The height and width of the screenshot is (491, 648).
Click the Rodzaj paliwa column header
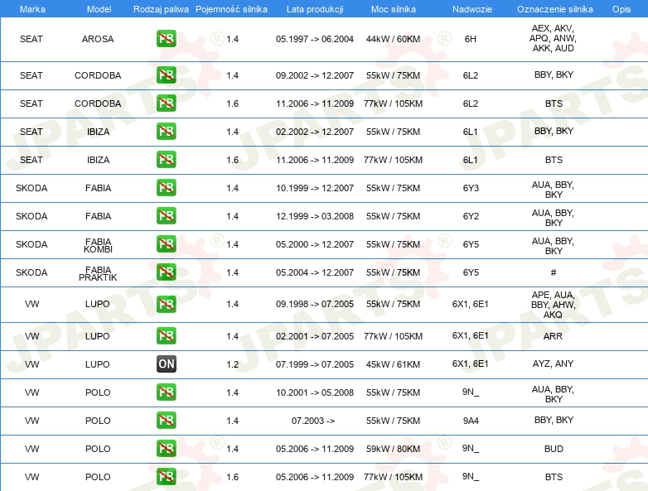pyautogui.click(x=161, y=9)
